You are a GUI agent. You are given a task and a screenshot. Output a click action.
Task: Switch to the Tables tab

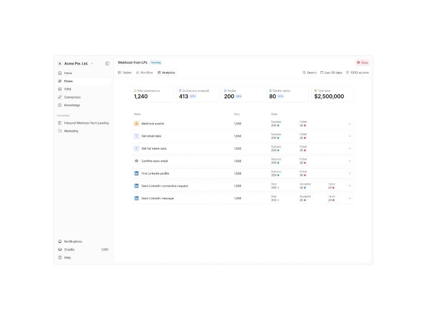(x=125, y=72)
